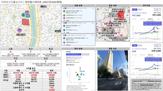Click the 고점 매매가 124,000 cell
163x91 pixels.
click(x=34, y=75)
